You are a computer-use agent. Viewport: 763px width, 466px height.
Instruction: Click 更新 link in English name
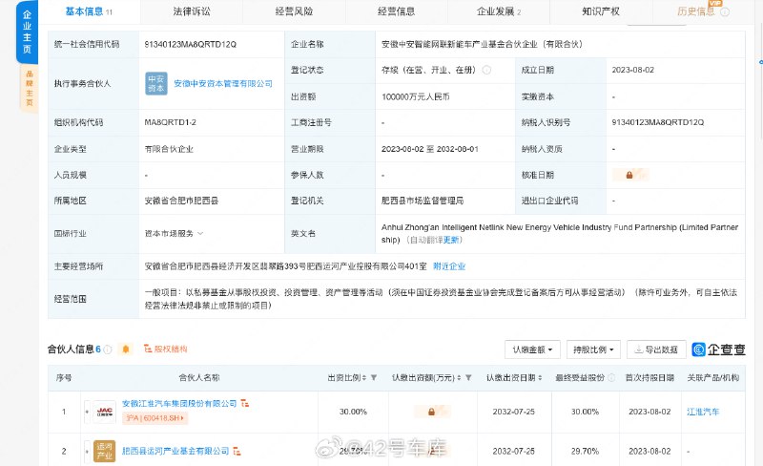tap(451, 240)
